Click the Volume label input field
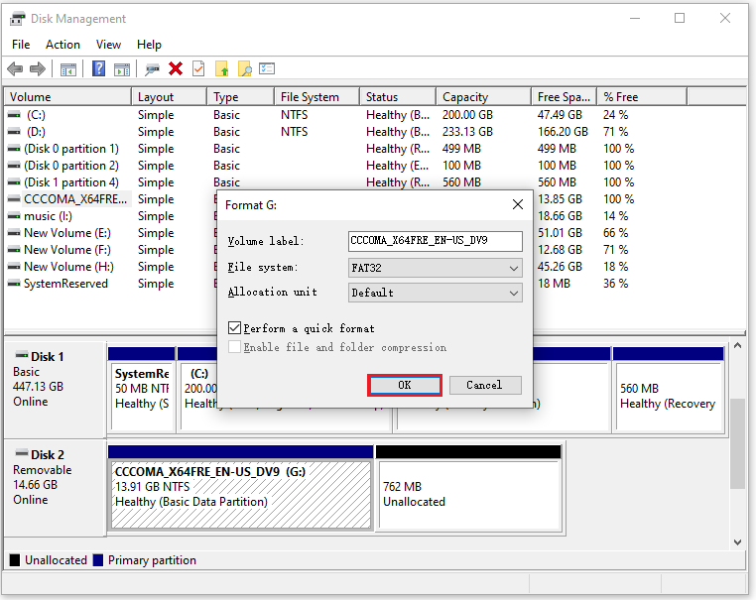Image resolution: width=756 pixels, height=600 pixels. (436, 241)
